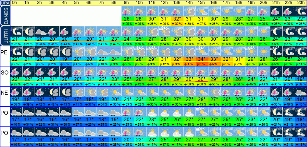Click the PE 7h grey clouds icon
This screenshot has height=147, width=307.
coord(103,52)
